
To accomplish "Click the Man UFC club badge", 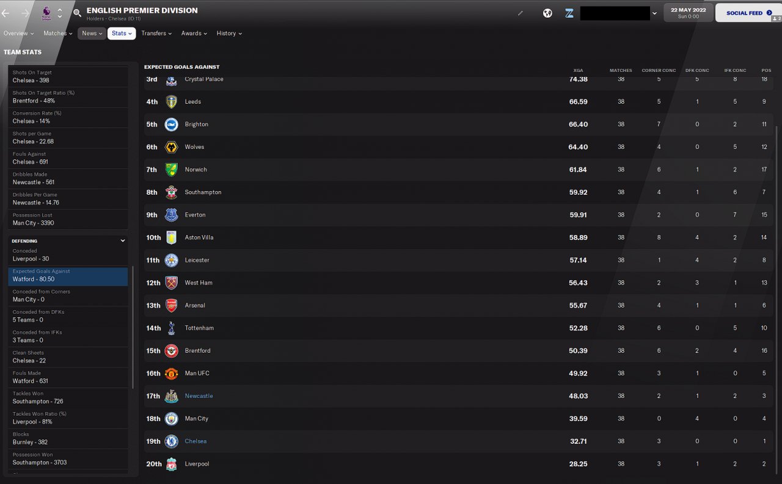I will 171,374.
